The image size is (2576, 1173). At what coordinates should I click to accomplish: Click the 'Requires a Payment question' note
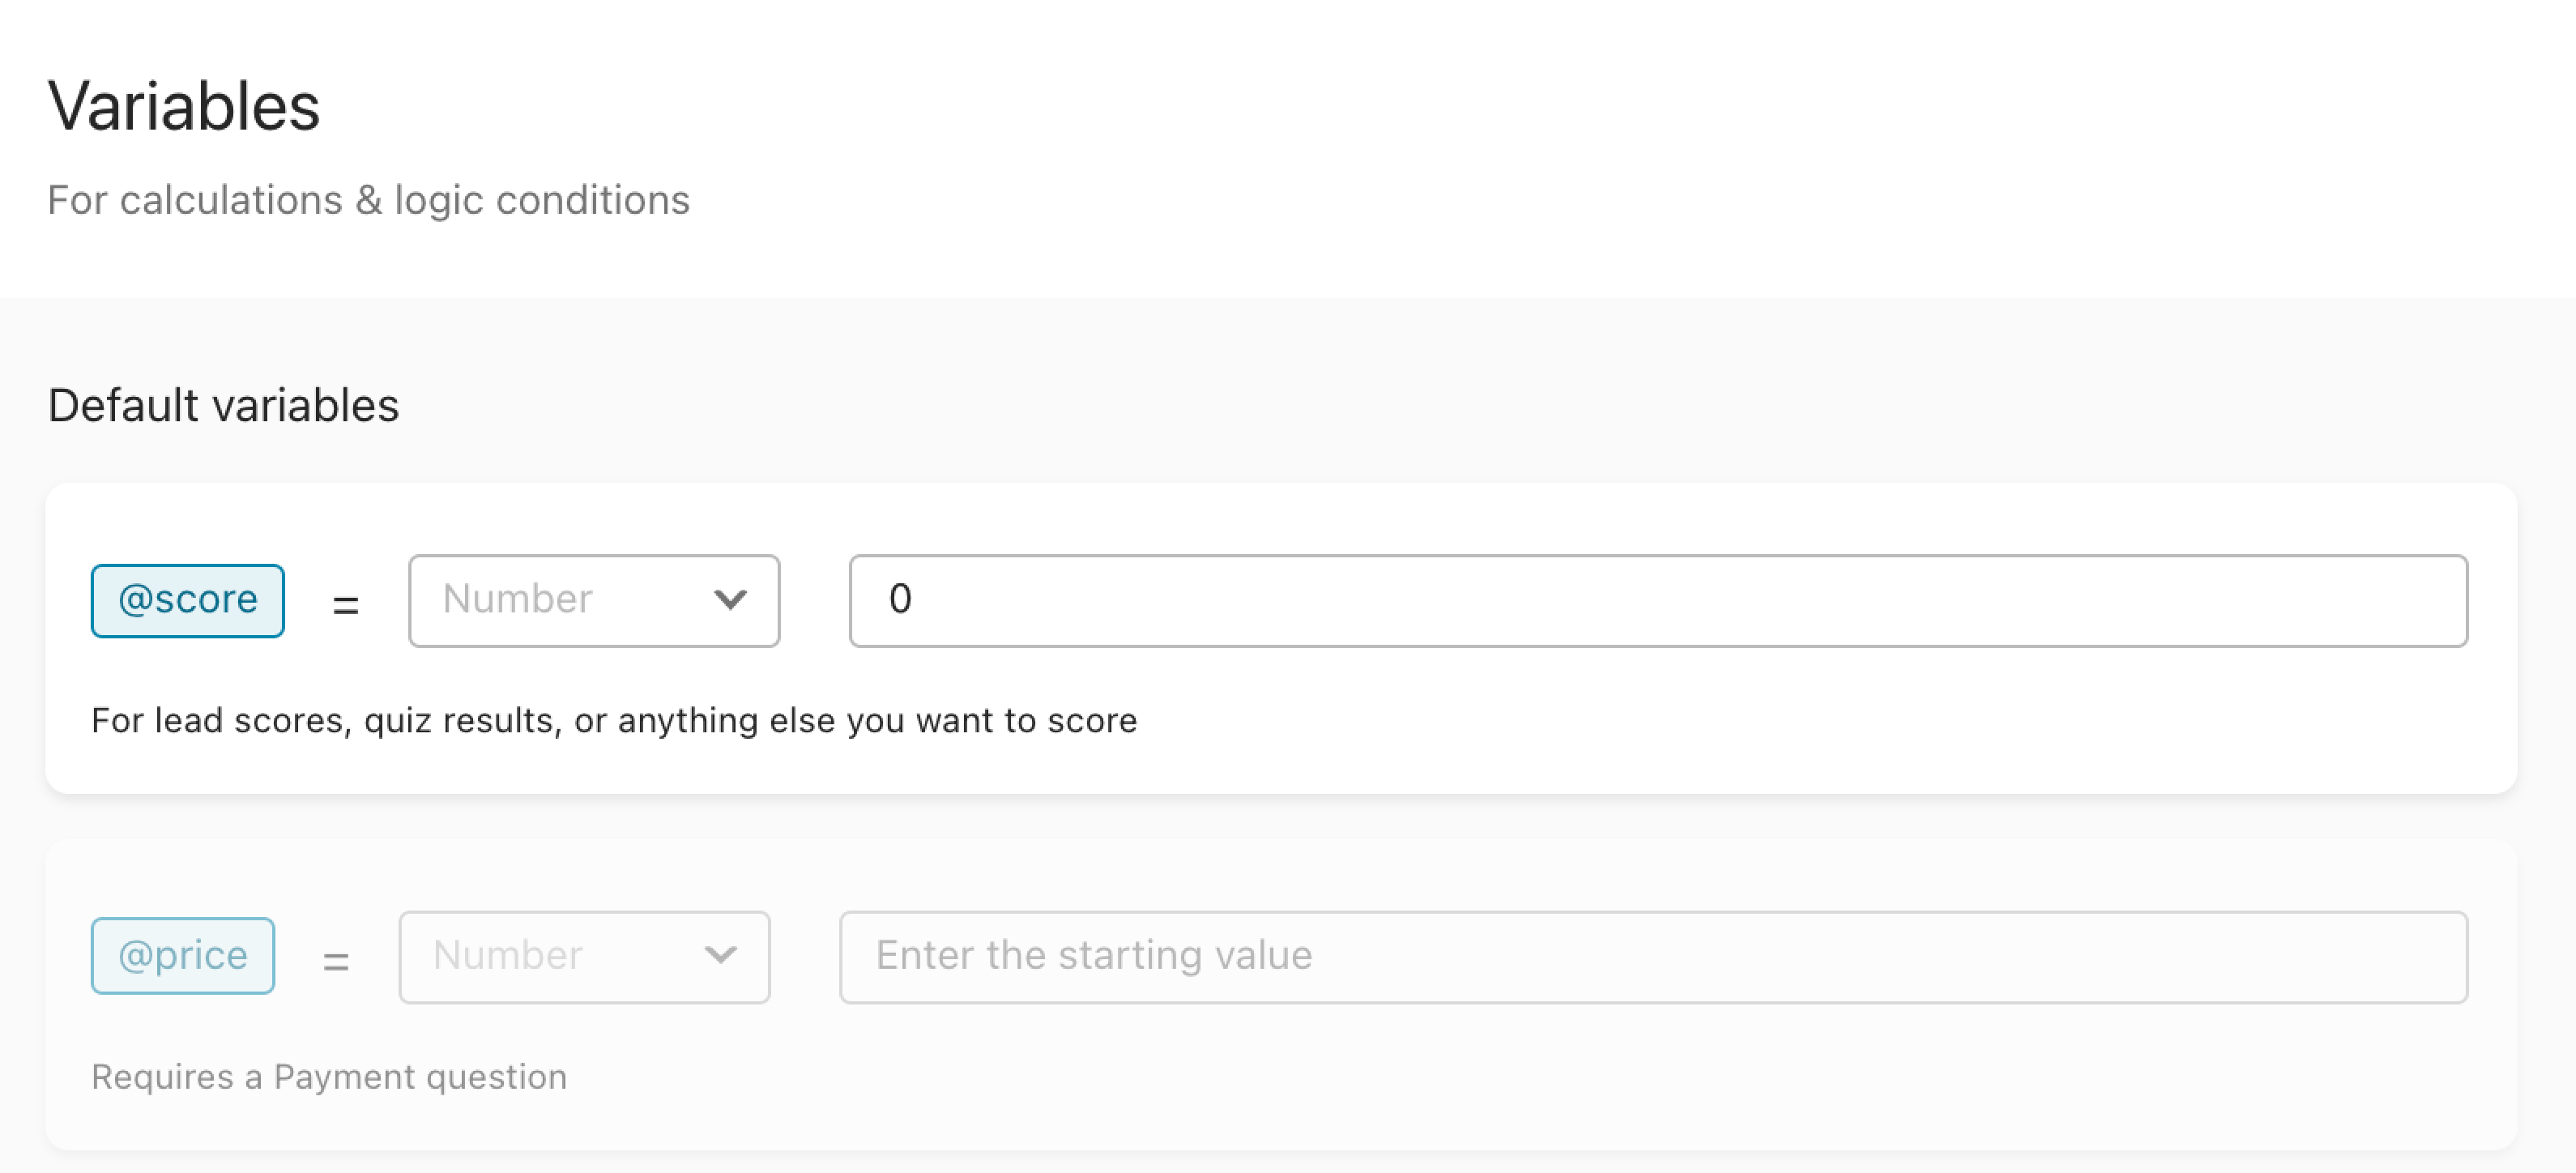point(329,1076)
